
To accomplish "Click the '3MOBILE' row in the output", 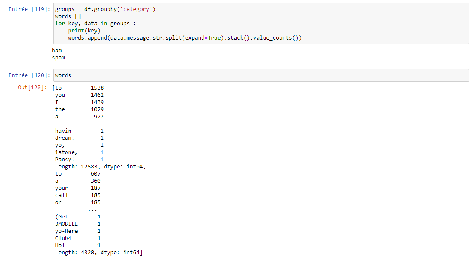I will [67, 224].
